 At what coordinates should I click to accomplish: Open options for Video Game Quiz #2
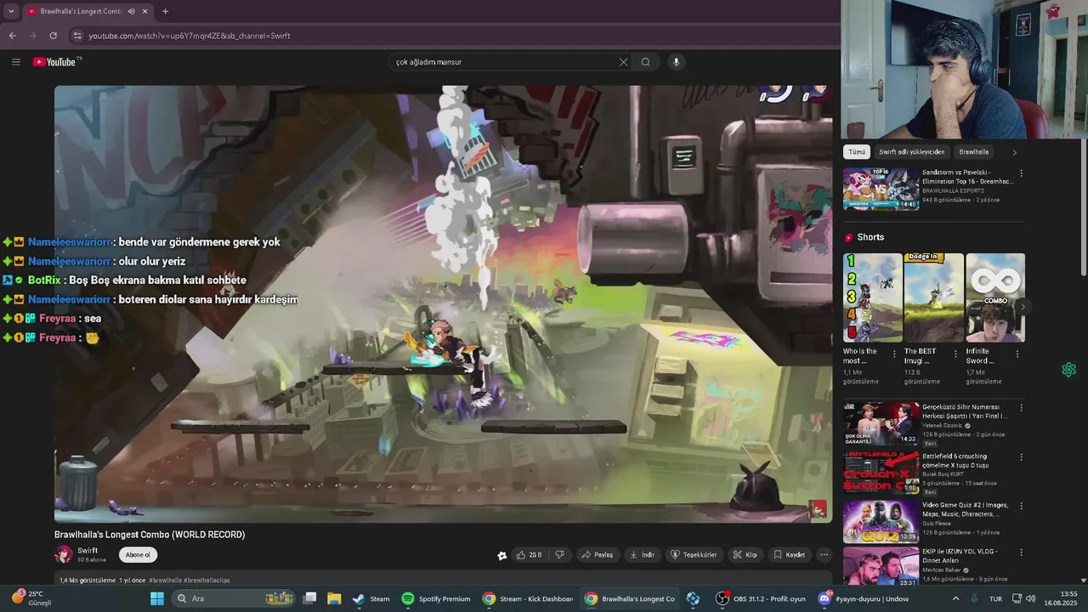(x=1021, y=506)
